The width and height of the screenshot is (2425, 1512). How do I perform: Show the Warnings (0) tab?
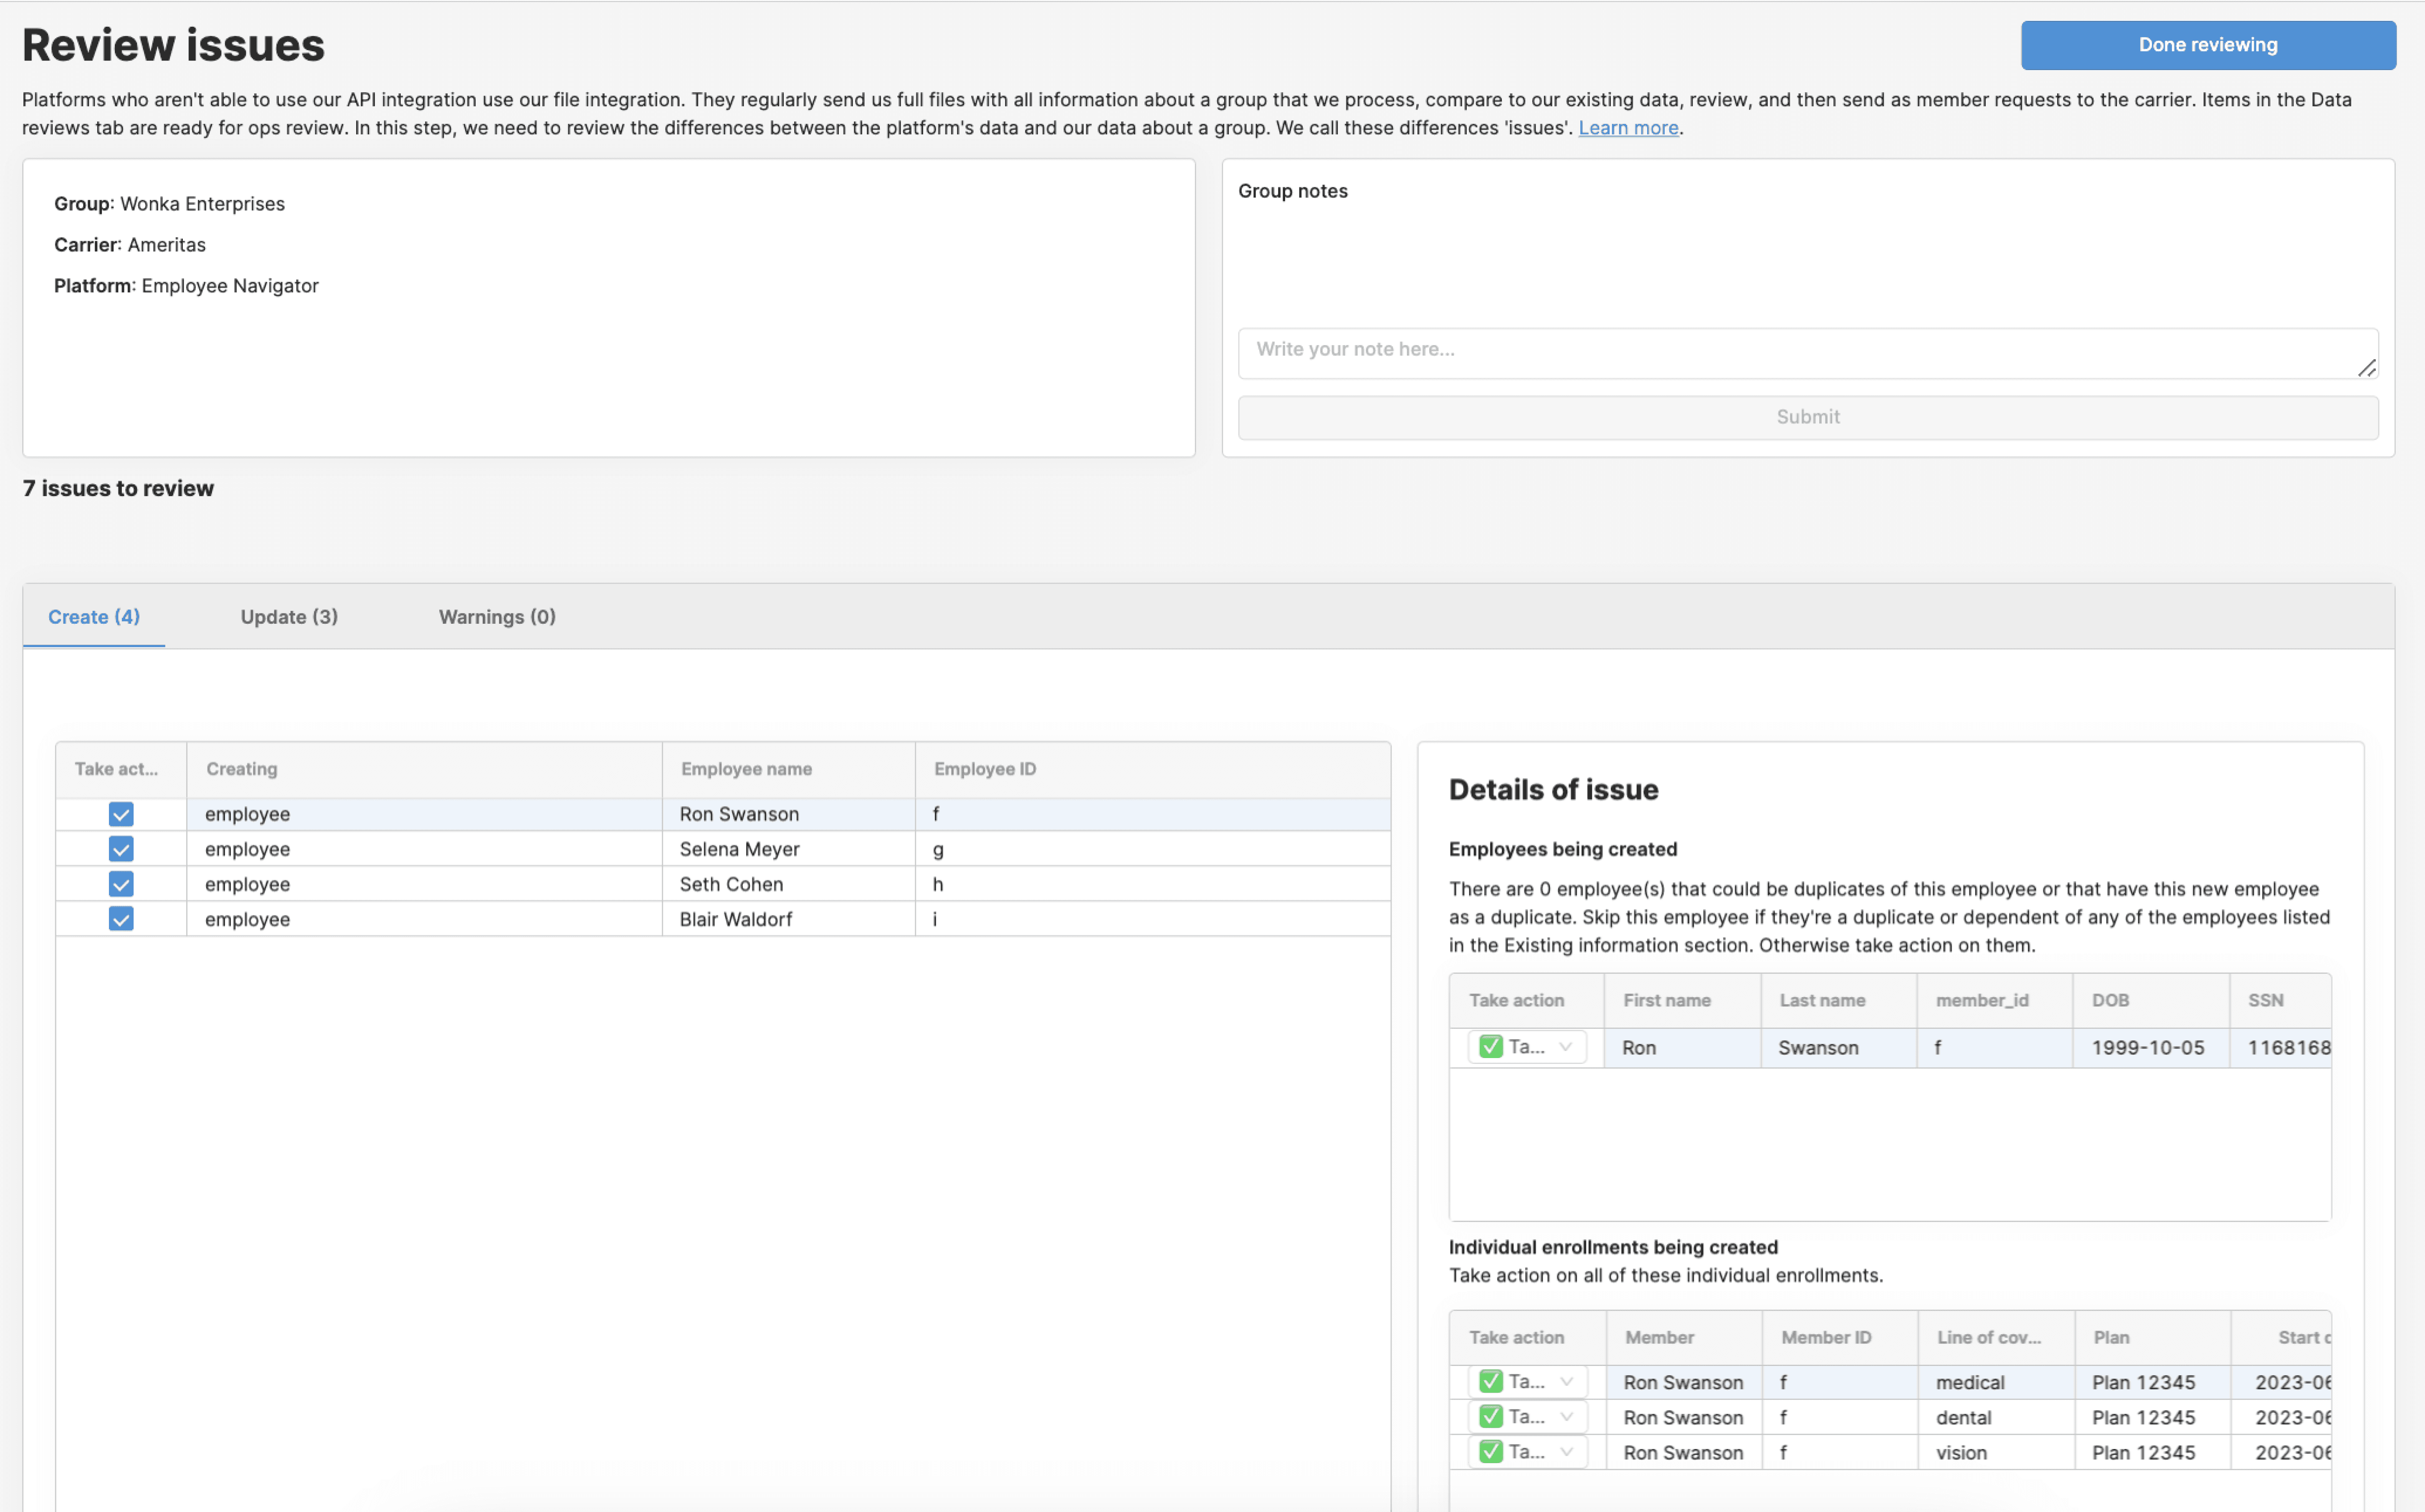coord(497,617)
